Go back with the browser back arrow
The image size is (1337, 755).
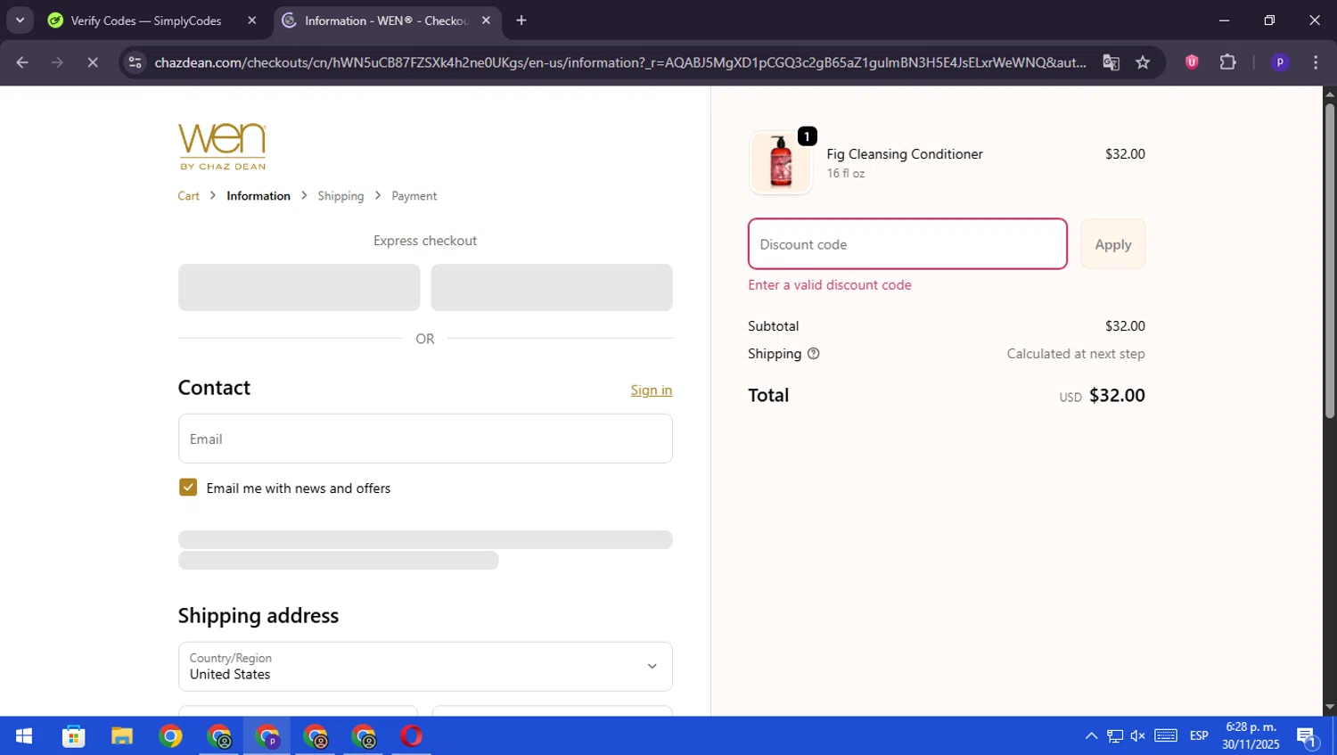22,62
